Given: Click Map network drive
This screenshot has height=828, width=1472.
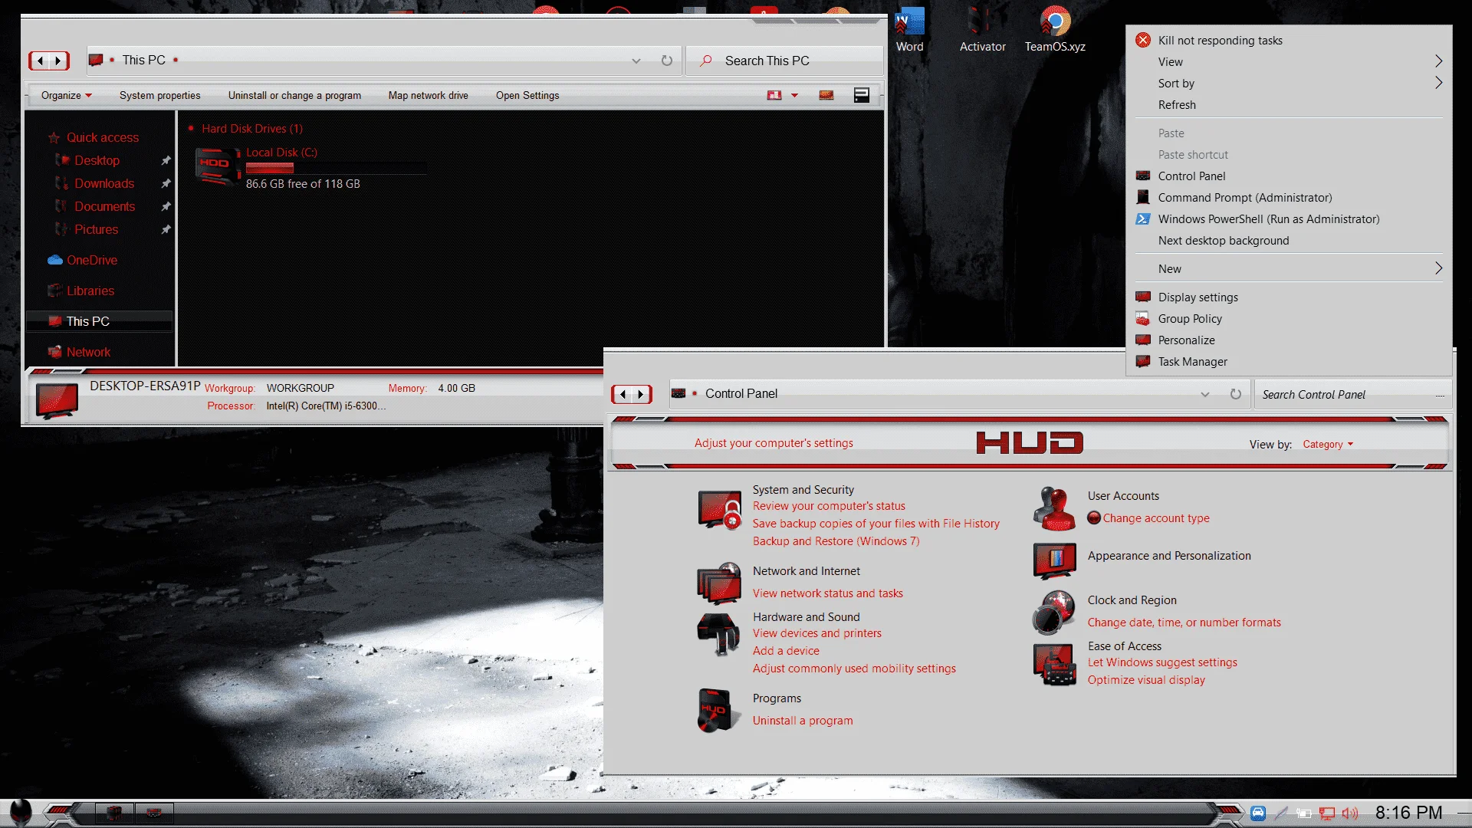Looking at the screenshot, I should click(428, 95).
